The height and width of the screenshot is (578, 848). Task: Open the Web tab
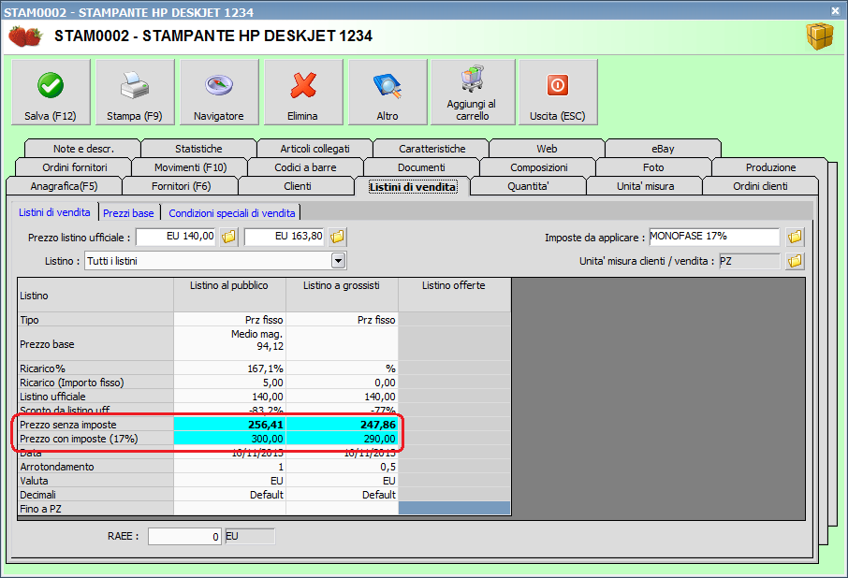pos(547,149)
